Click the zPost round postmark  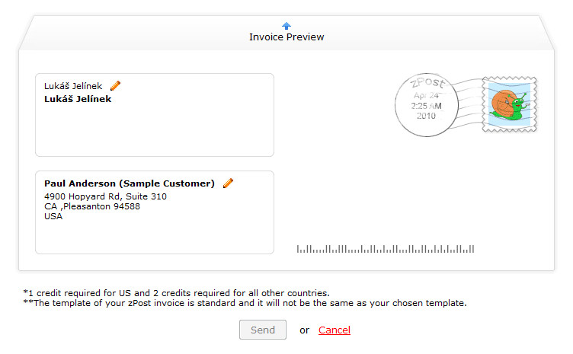(427, 105)
